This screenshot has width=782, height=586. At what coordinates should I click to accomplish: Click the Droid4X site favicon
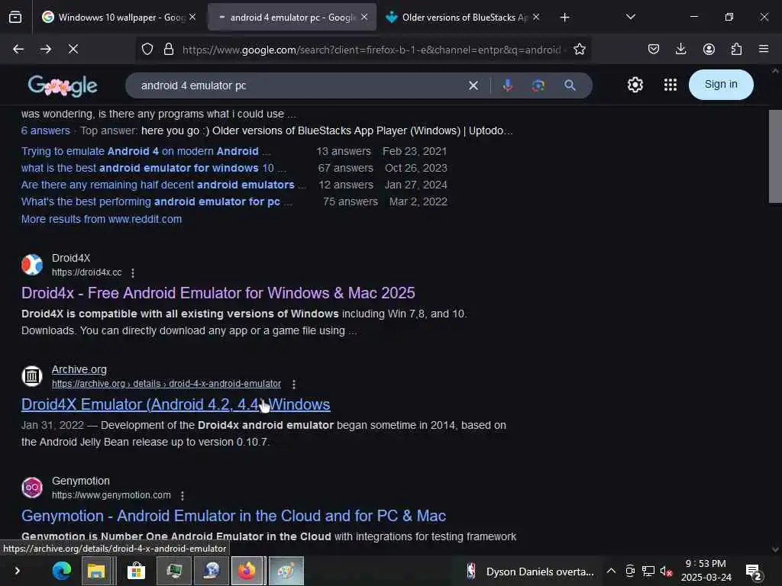coord(32,265)
